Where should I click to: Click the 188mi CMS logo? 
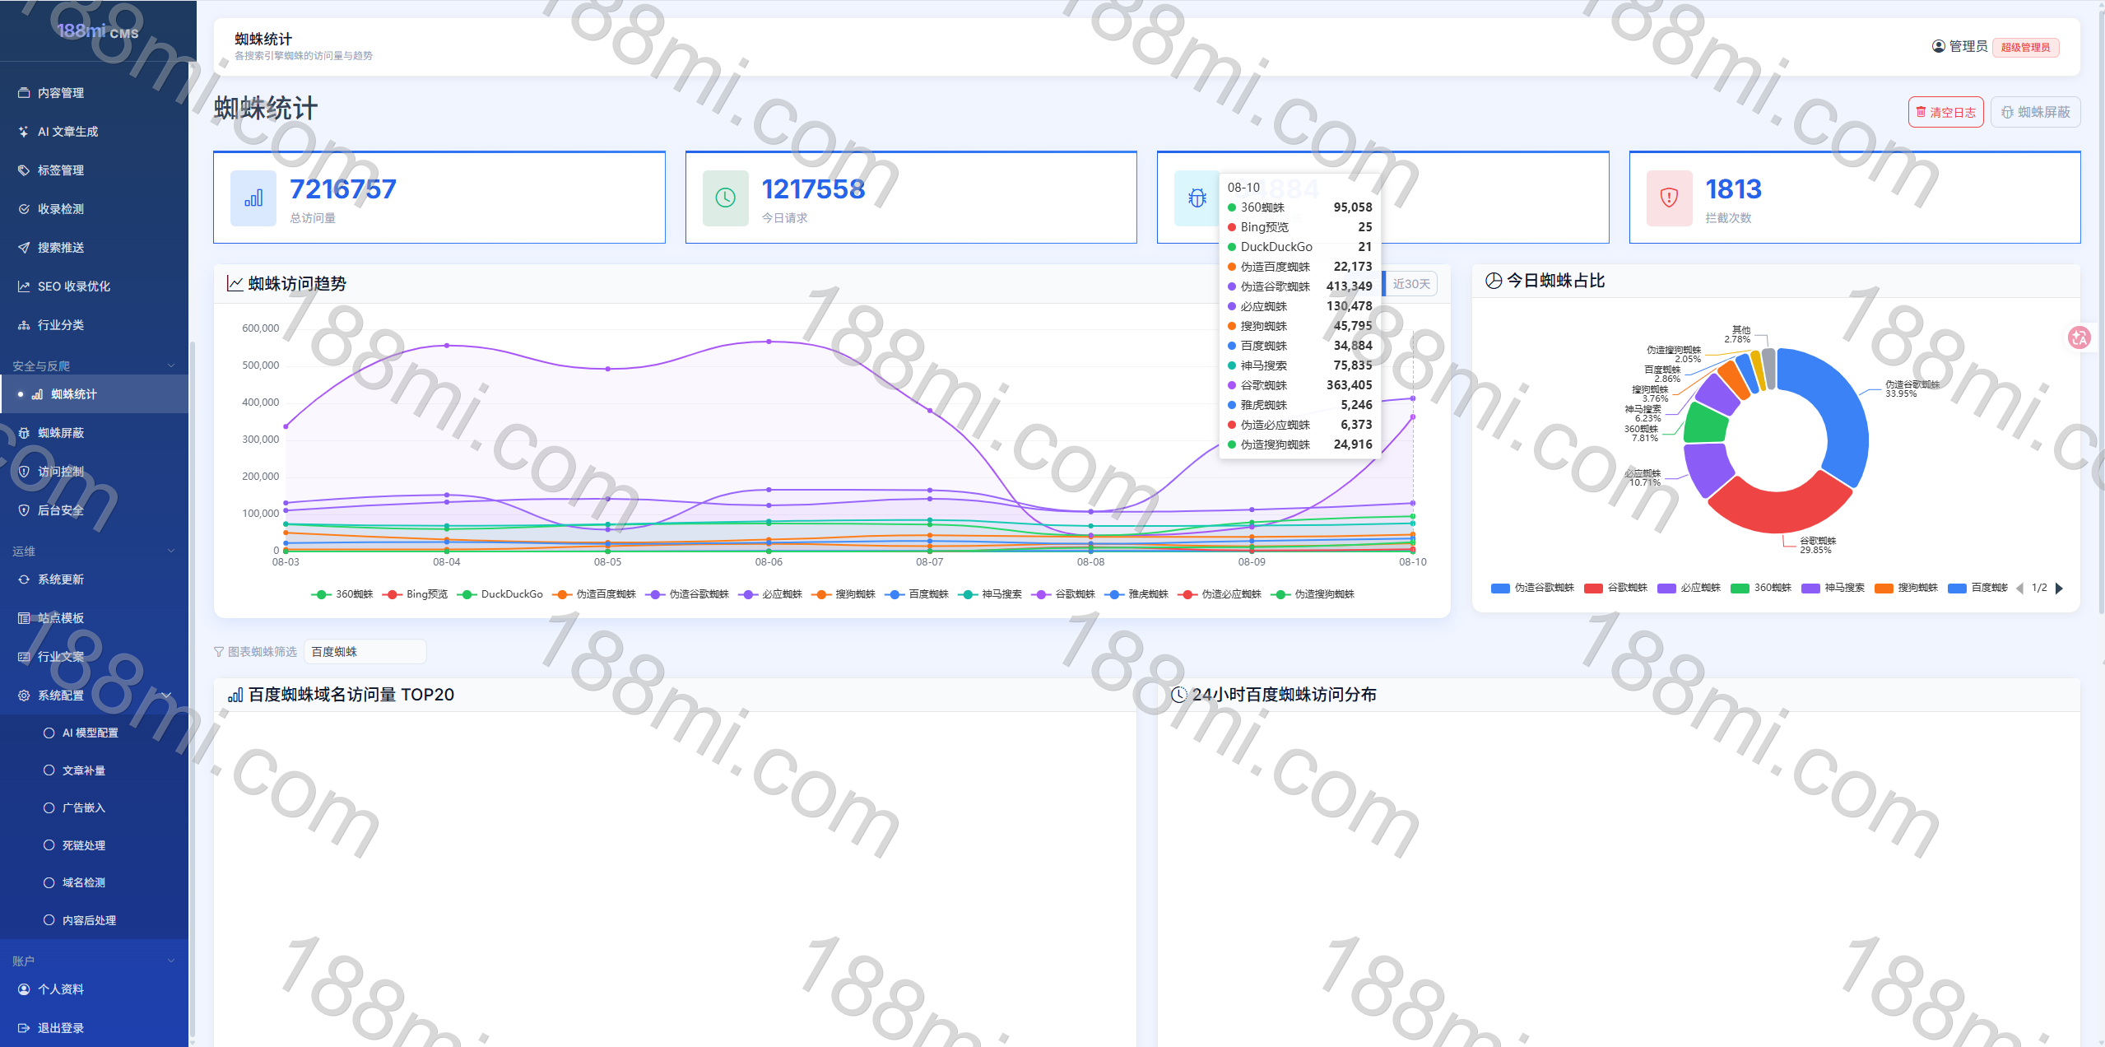98,31
